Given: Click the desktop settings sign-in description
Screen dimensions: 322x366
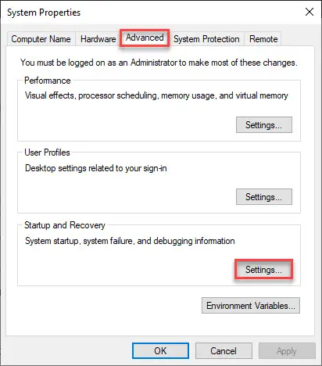Looking at the screenshot, I should (96, 168).
